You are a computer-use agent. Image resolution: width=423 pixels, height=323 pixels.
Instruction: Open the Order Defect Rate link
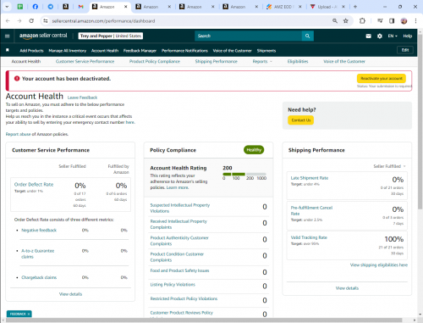pyautogui.click(x=34, y=184)
